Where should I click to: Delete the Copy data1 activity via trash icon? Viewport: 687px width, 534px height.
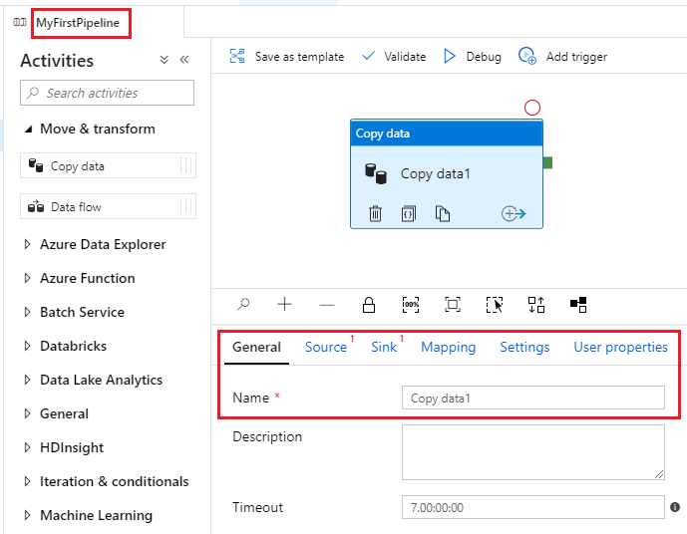point(375,213)
